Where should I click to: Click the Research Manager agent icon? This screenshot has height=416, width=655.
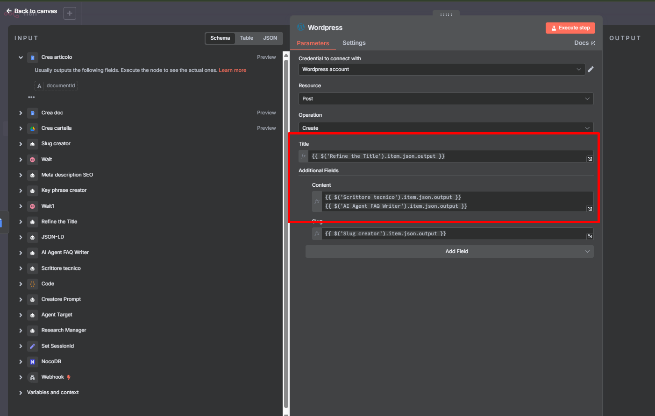point(32,331)
